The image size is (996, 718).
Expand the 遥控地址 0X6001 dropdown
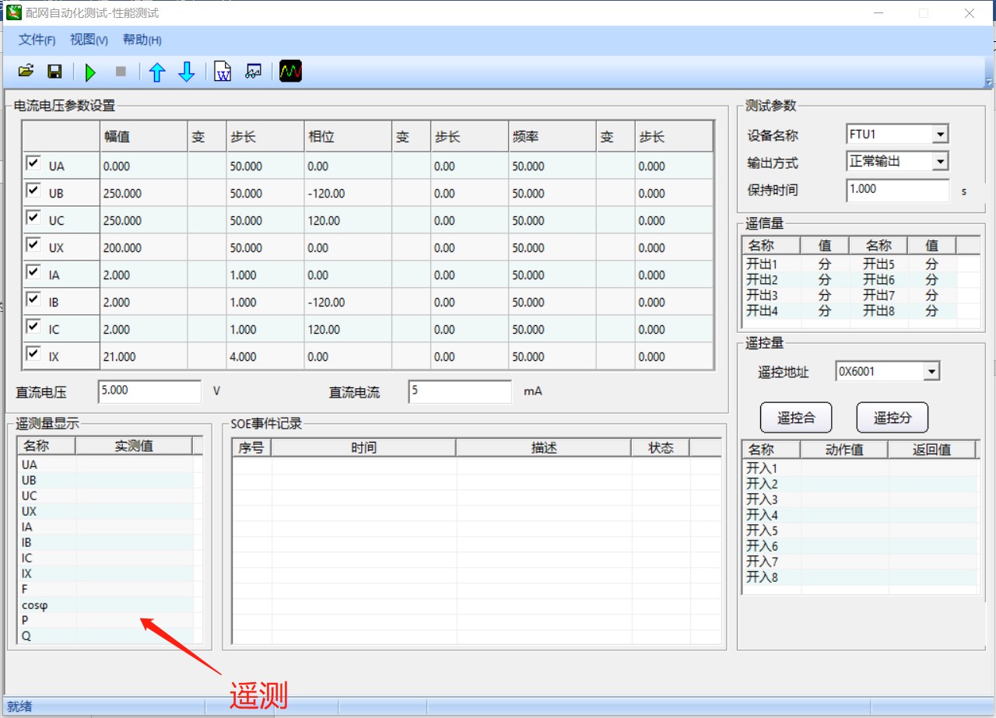pos(931,372)
